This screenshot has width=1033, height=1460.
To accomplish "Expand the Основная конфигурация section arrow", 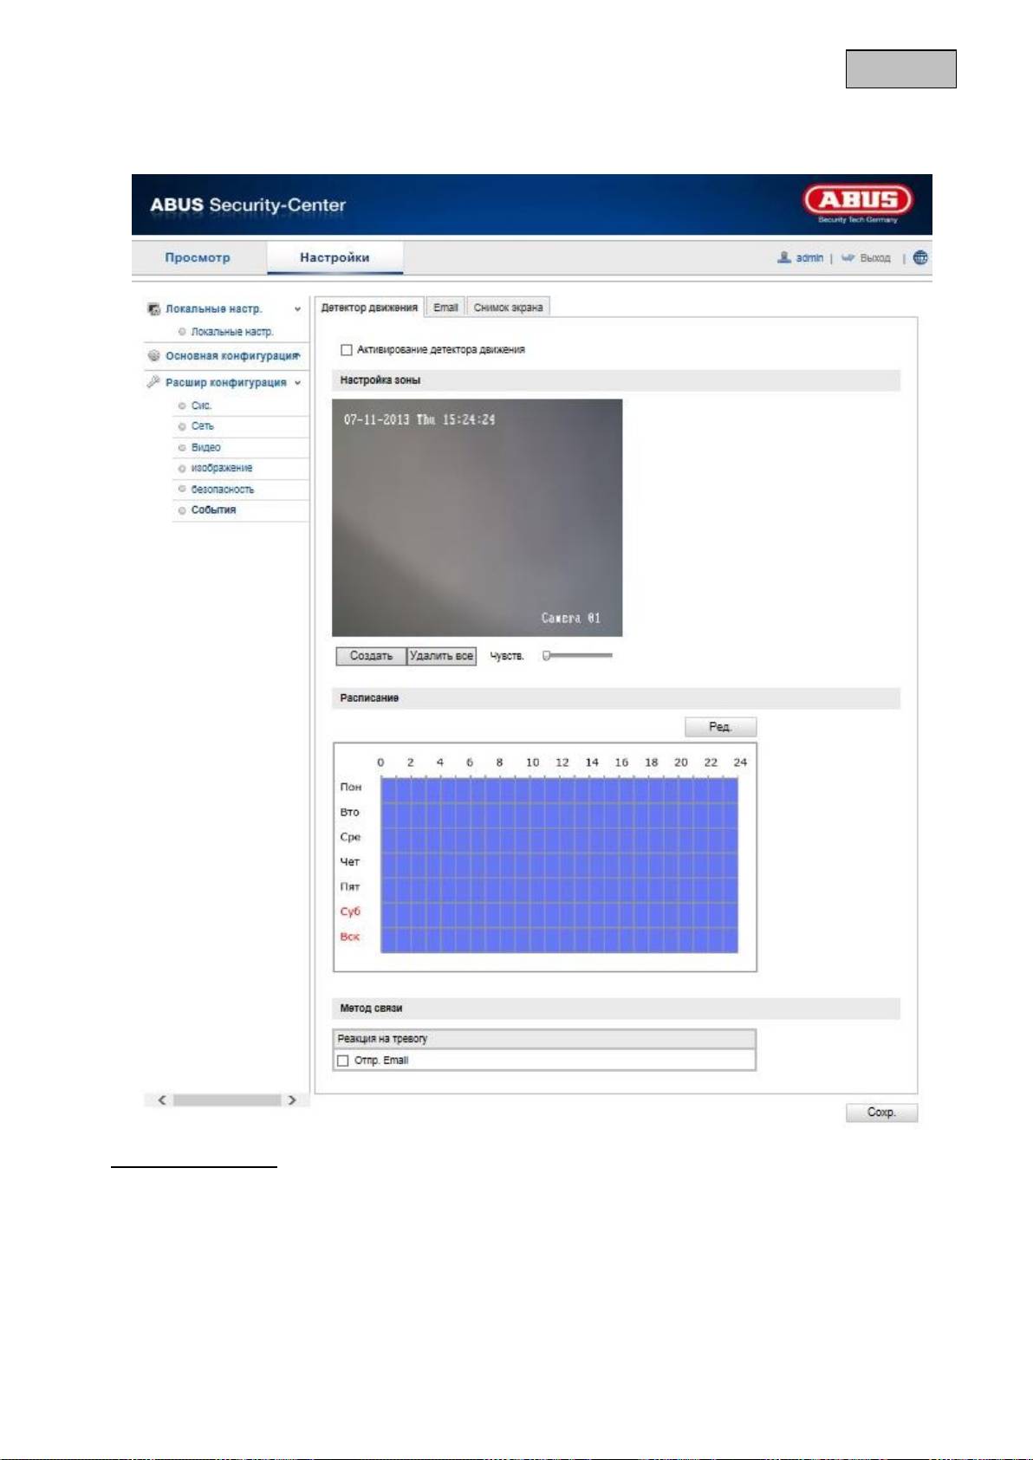I will [299, 355].
